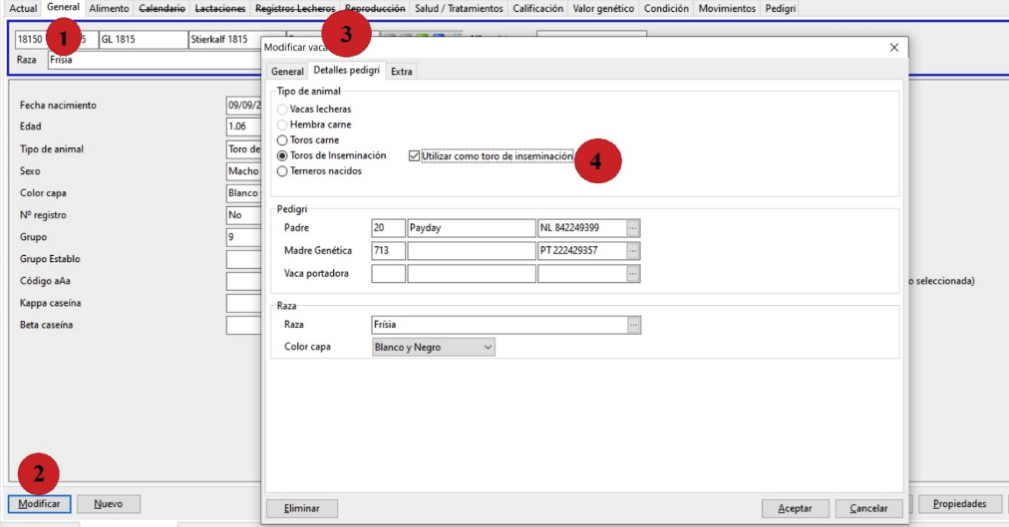Click the Nuevo button
The height and width of the screenshot is (527, 1009).
[x=108, y=504]
